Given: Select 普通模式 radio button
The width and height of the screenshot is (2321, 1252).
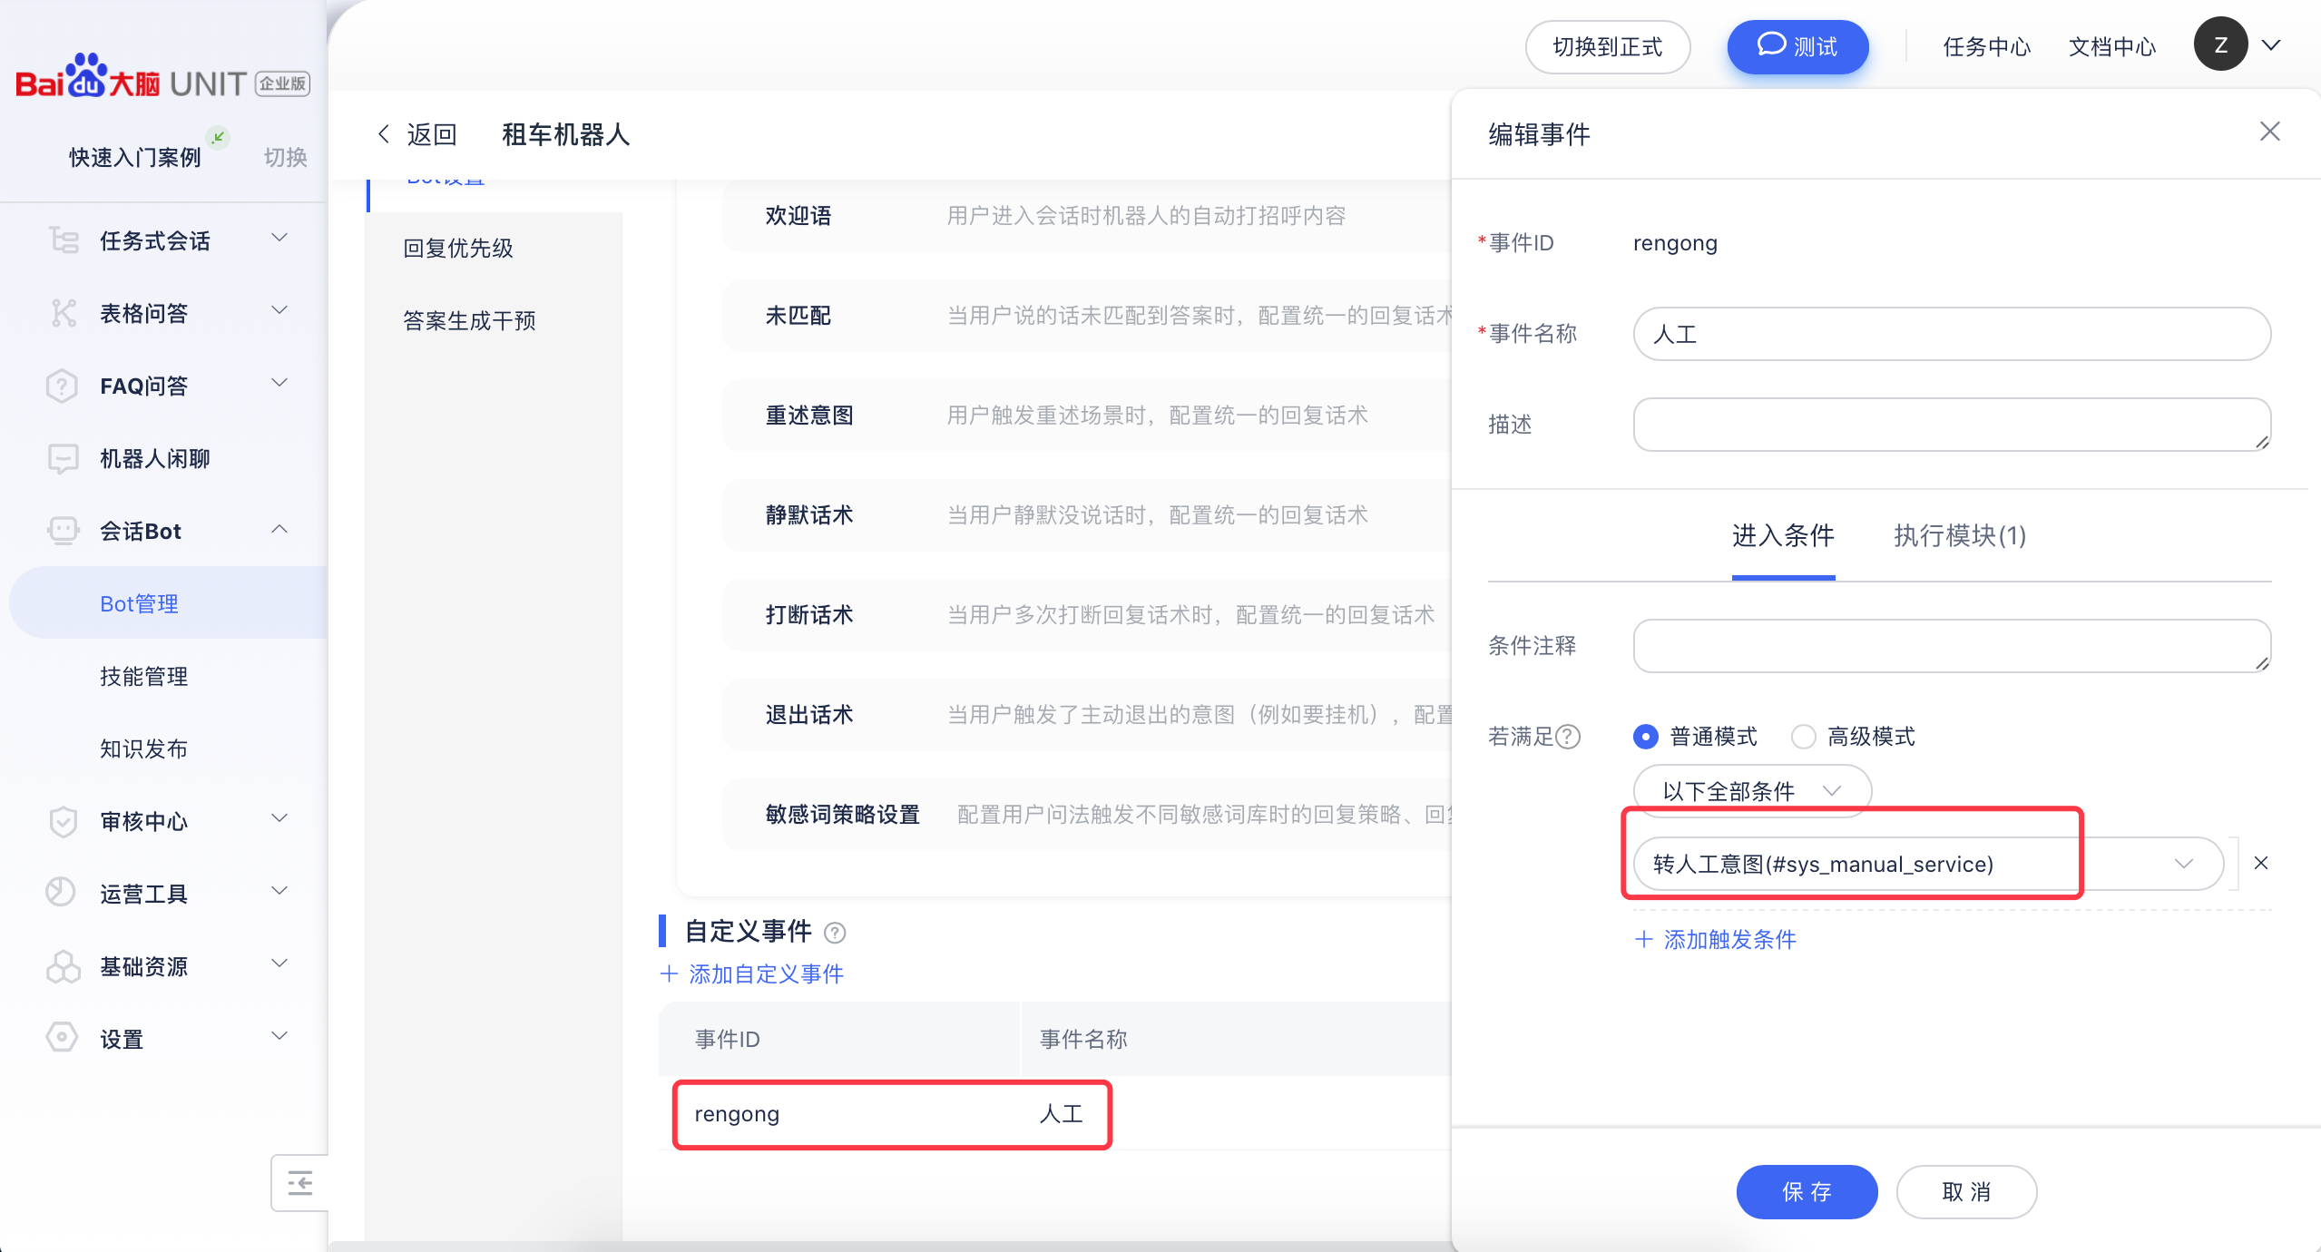Looking at the screenshot, I should [1646, 737].
